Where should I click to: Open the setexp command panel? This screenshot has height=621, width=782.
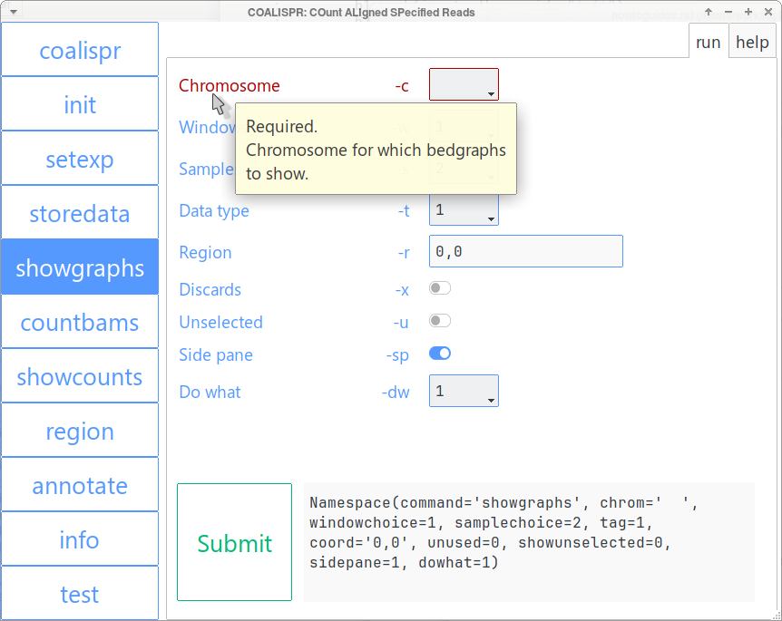click(80, 159)
